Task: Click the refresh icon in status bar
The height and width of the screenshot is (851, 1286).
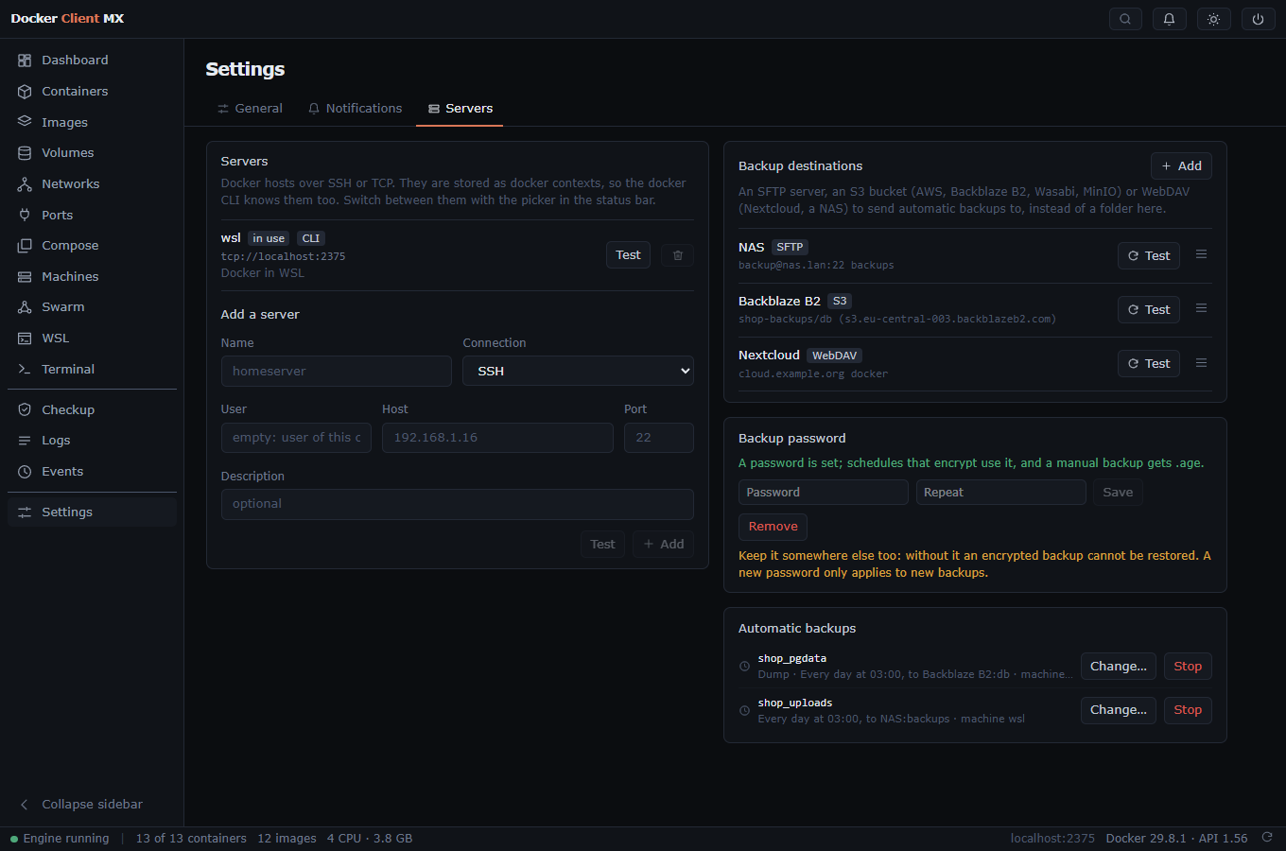Action: 1267,838
